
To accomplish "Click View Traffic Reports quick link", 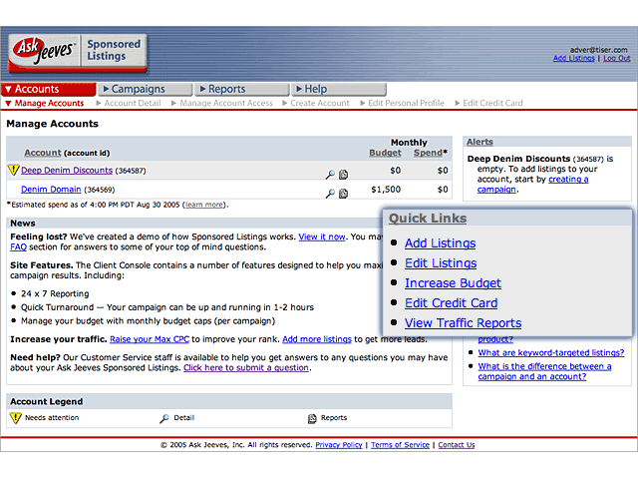I will [x=463, y=323].
